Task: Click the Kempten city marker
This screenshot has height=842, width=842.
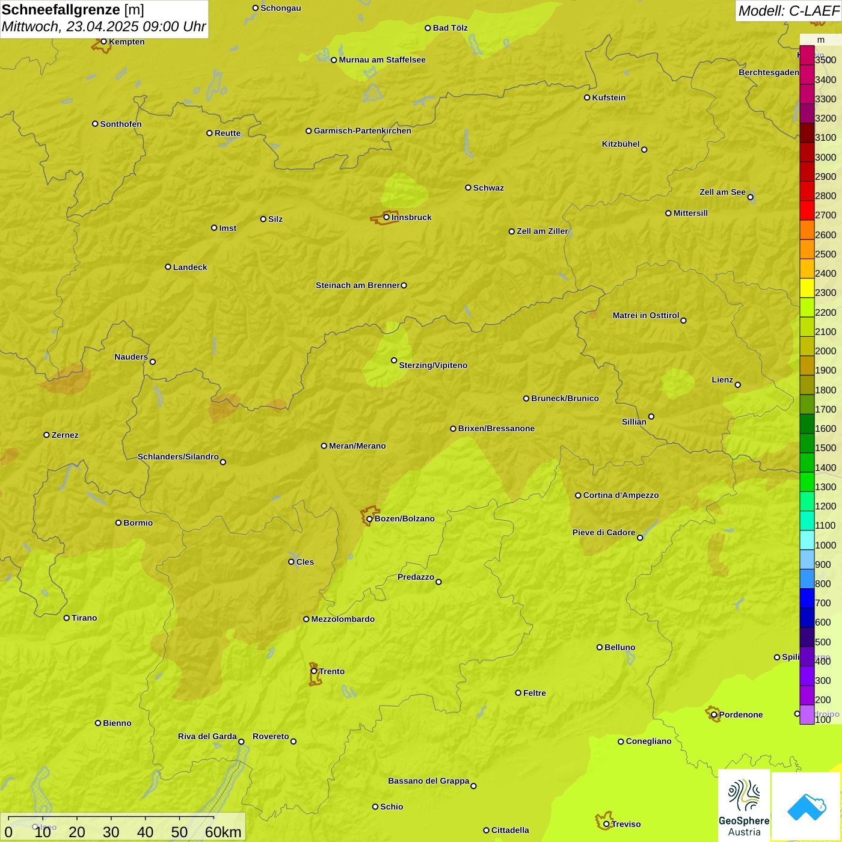Action: click(103, 41)
